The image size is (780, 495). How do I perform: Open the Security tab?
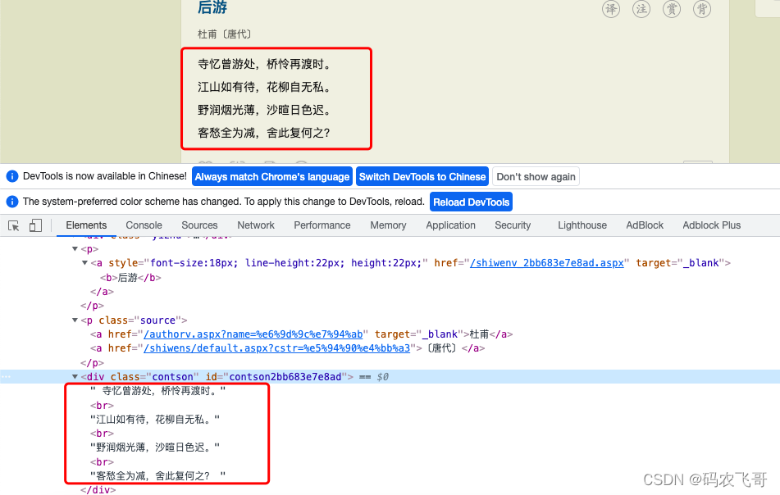(x=513, y=225)
